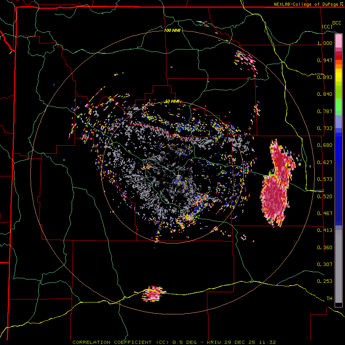Click the 0.733 legend value
Image resolution: width=345 pixels, height=345 pixels.
[x=325, y=128]
